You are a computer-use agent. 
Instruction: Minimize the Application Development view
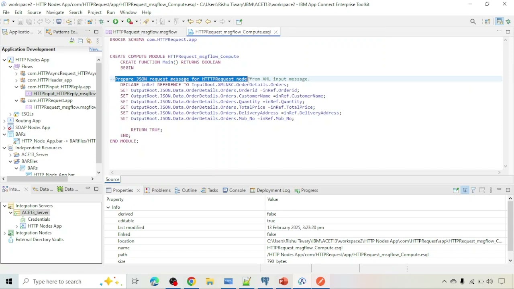(88, 31)
